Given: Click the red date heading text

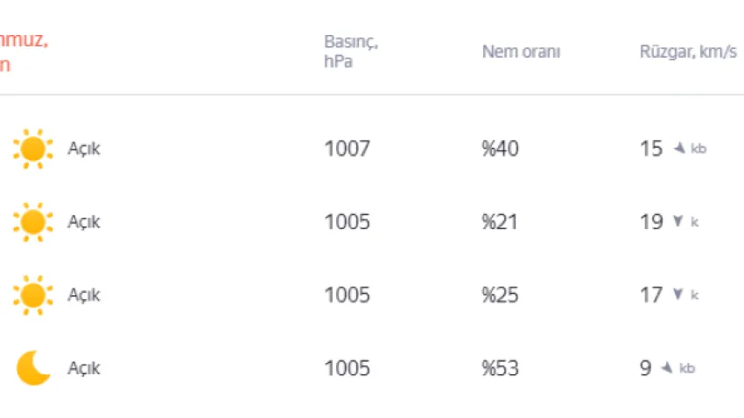Looking at the screenshot, I should point(24,52).
